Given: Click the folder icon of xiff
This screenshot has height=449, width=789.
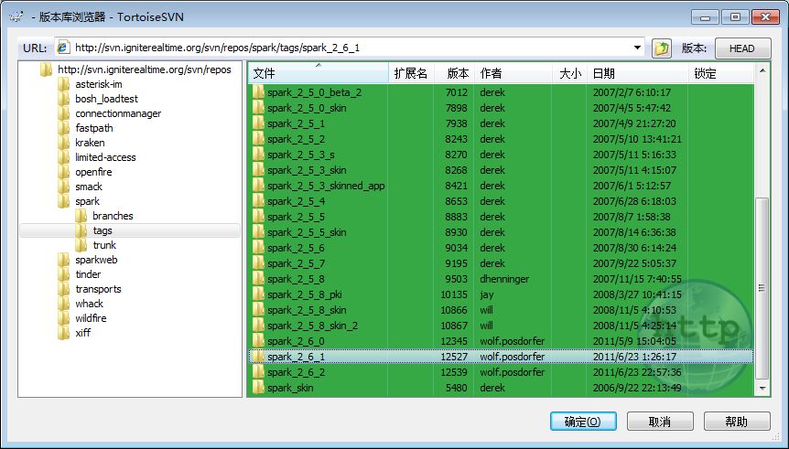Looking at the screenshot, I should pos(64,332).
